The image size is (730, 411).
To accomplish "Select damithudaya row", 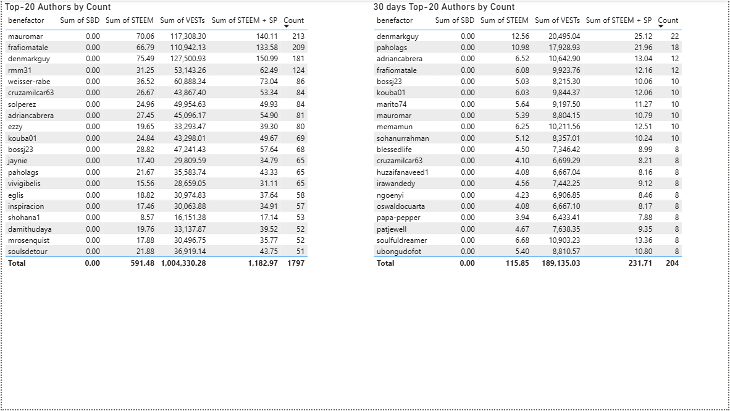I will (156, 229).
